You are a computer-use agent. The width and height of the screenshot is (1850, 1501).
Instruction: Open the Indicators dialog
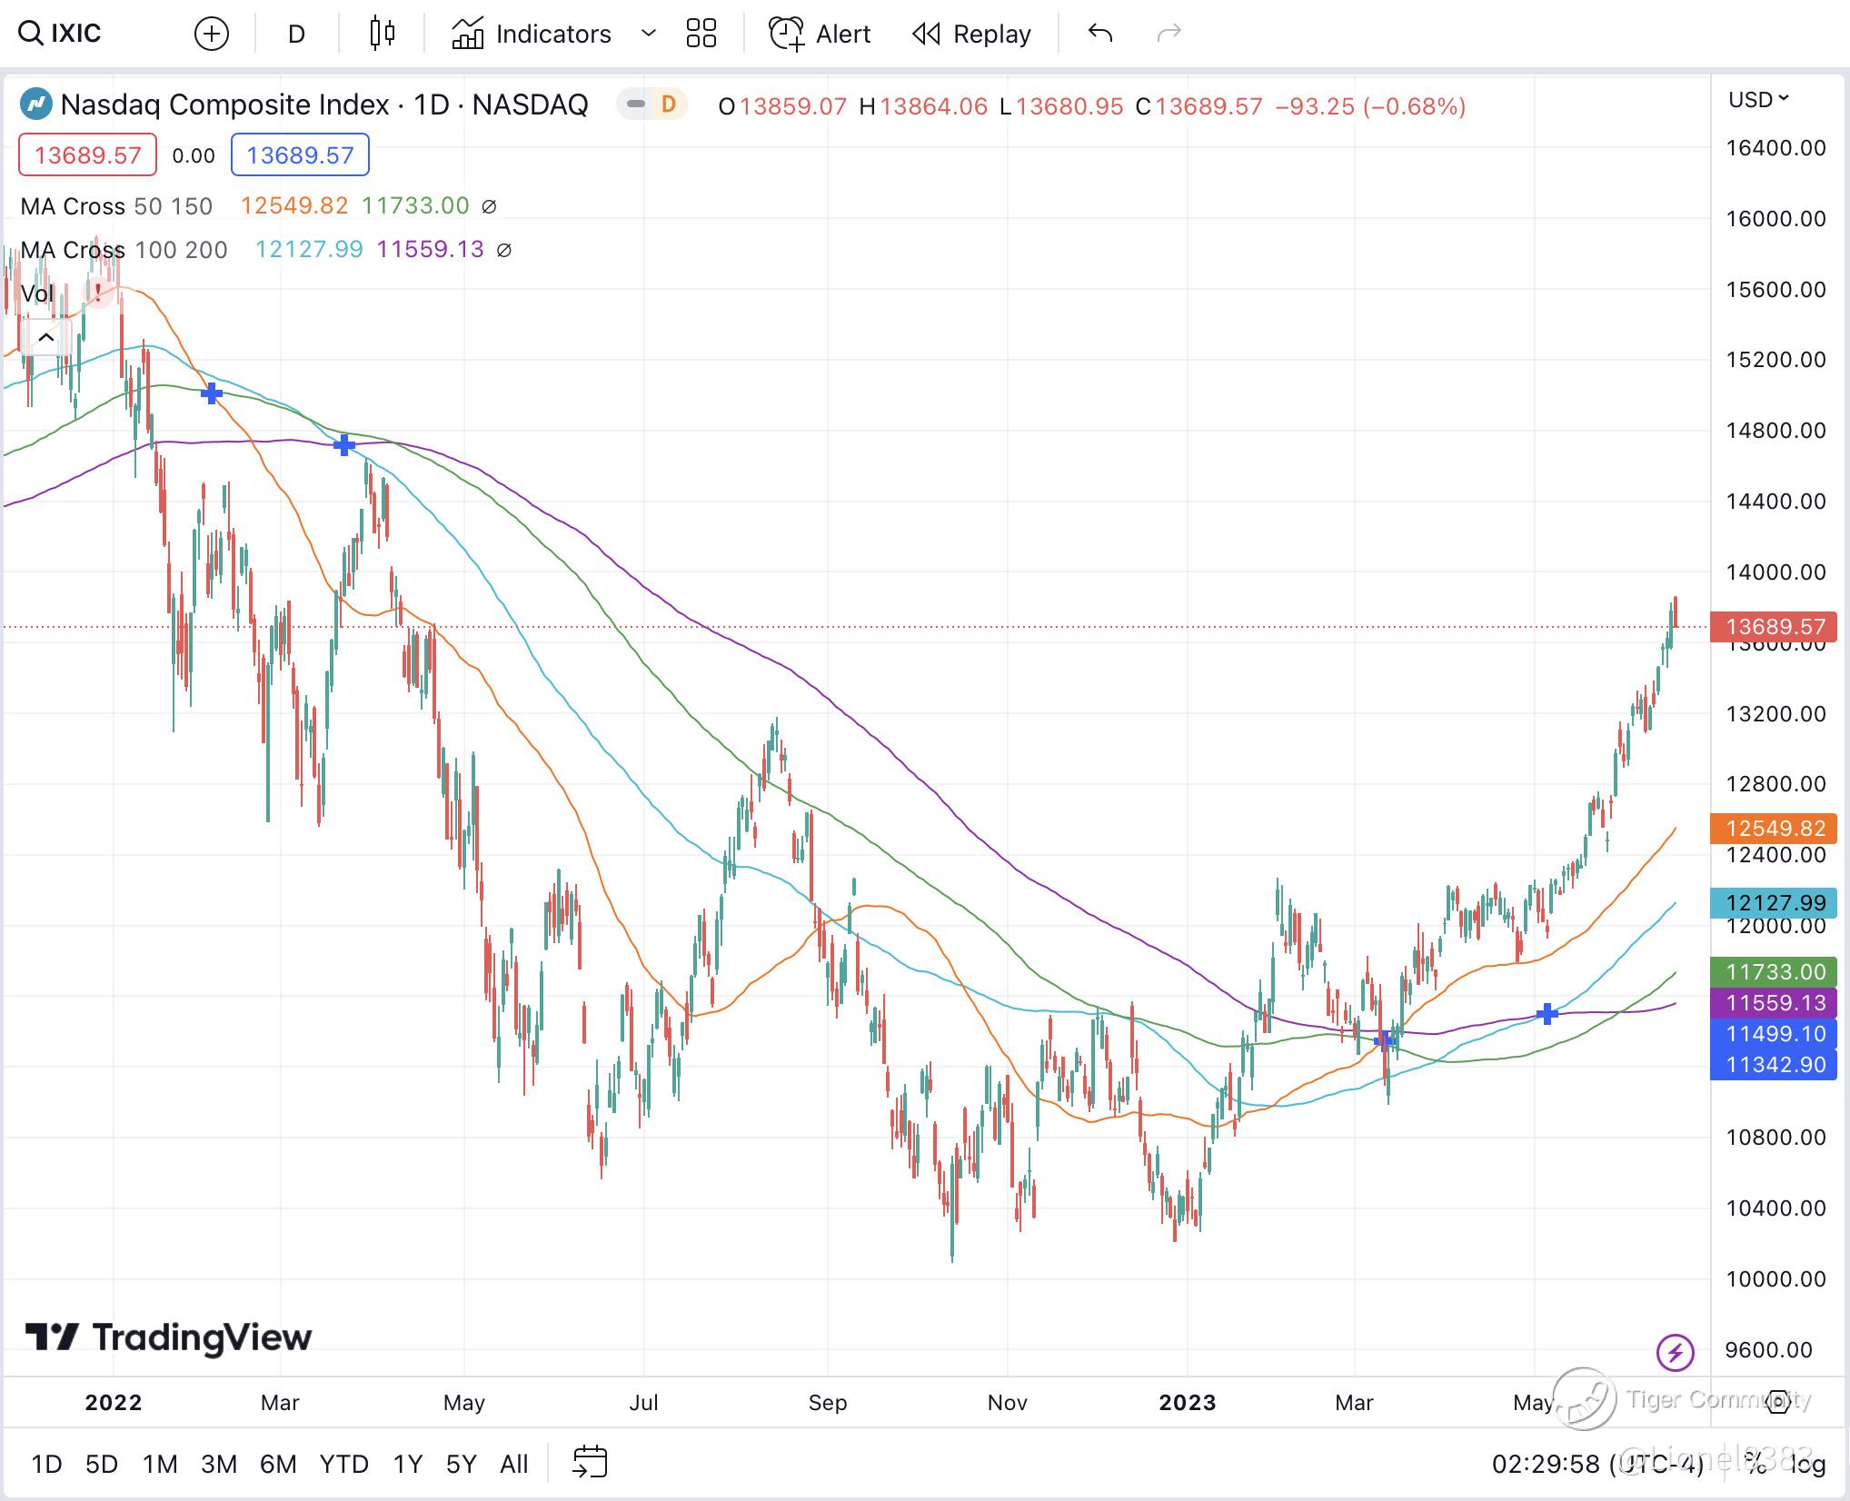click(532, 34)
